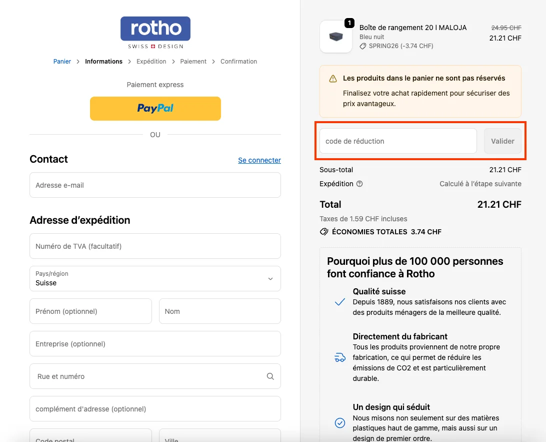
Task: Click the search icon in Rue et numéro field
Action: [x=270, y=376]
